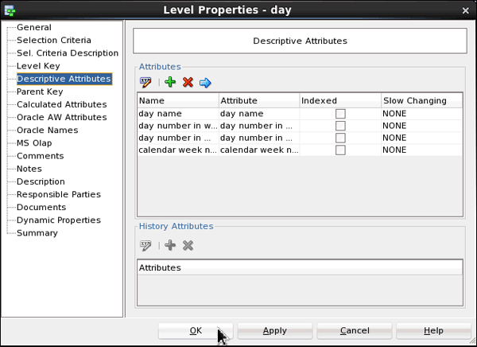Click History Attributes edit properties icon
477x347 pixels.
click(x=145, y=246)
